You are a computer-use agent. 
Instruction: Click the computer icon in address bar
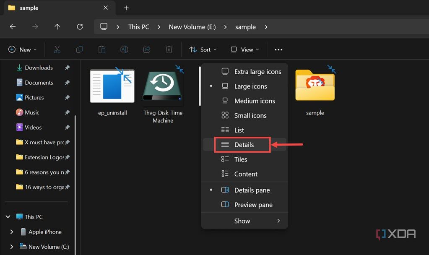(104, 26)
